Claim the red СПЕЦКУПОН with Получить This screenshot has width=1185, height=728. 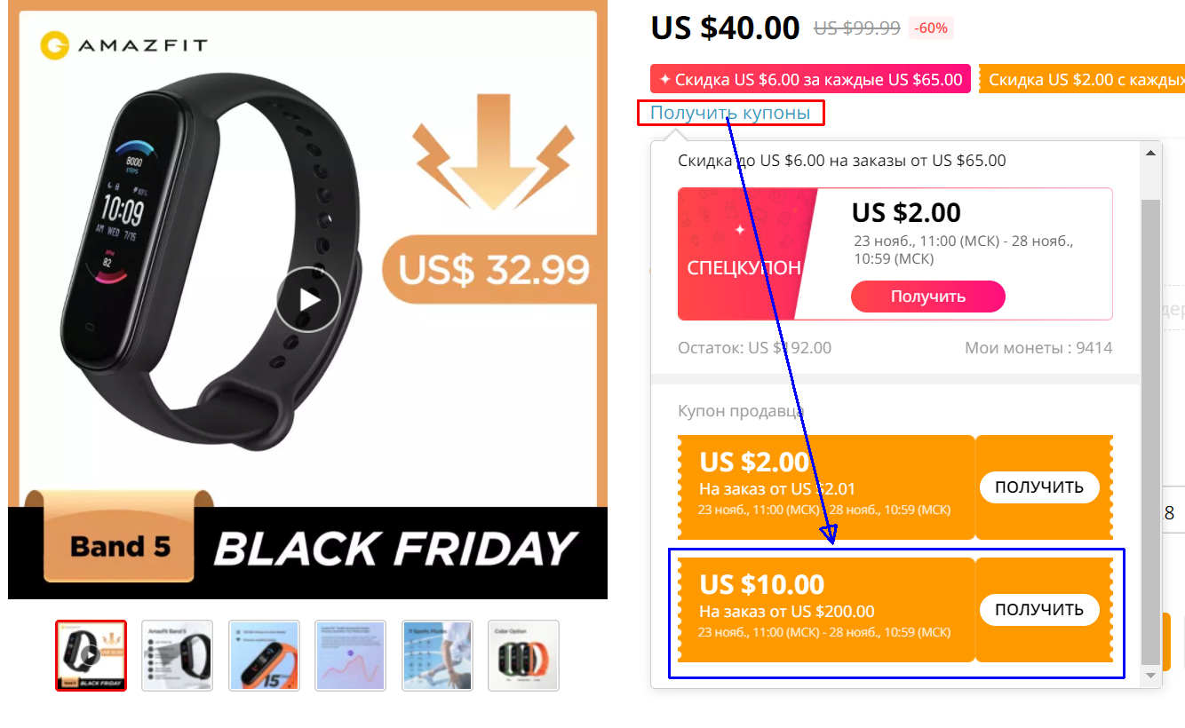coord(927,297)
